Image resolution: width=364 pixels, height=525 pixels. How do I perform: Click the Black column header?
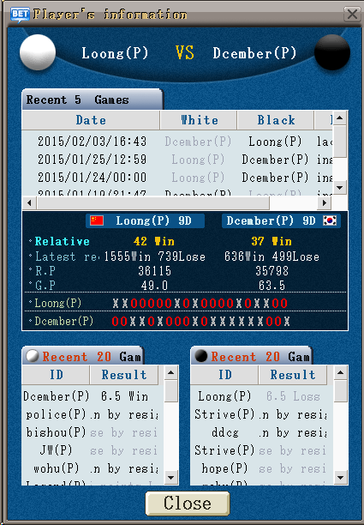pos(276,120)
